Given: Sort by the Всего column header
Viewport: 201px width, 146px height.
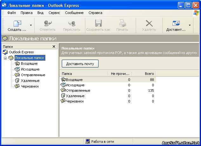Looking at the screenshot, I should tap(144, 74).
